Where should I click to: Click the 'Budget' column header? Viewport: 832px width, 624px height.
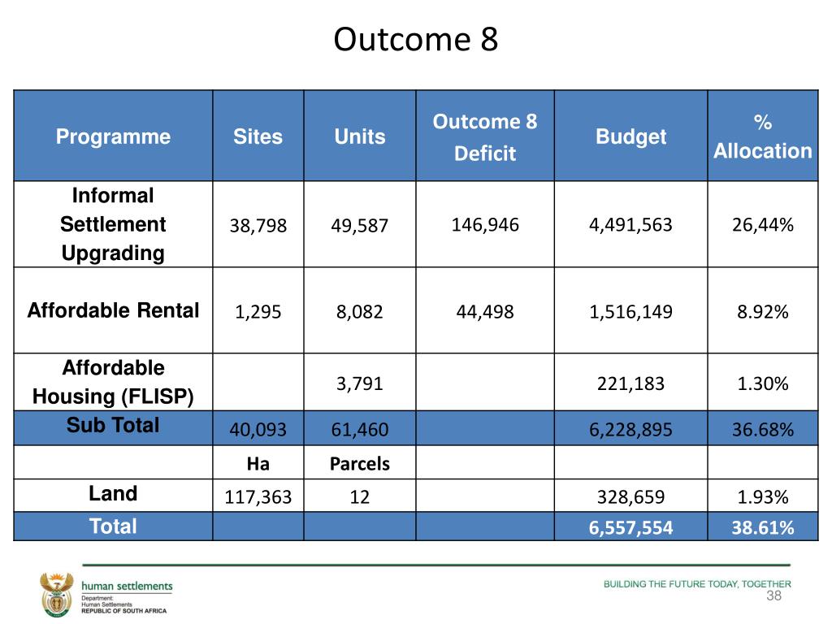click(x=630, y=136)
